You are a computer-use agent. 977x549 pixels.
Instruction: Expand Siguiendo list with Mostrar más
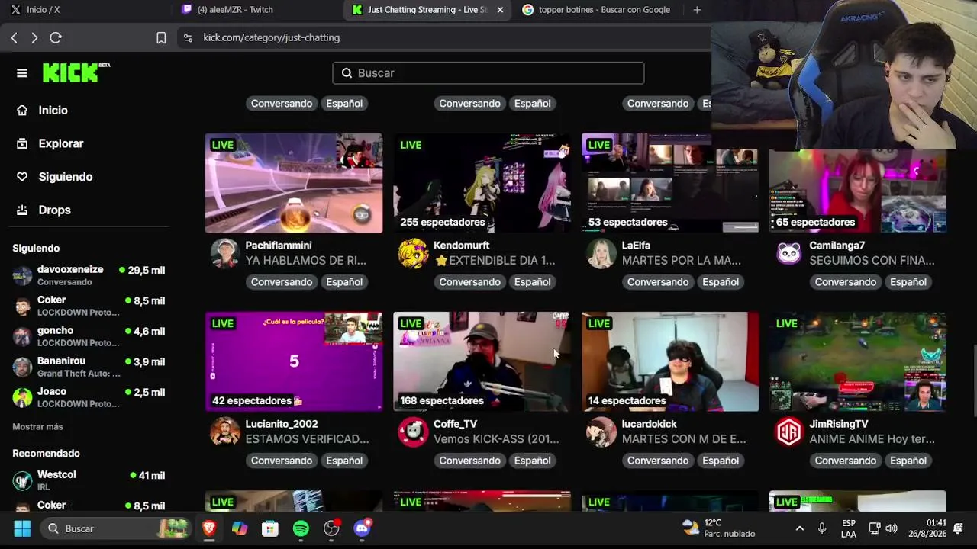click(x=37, y=427)
